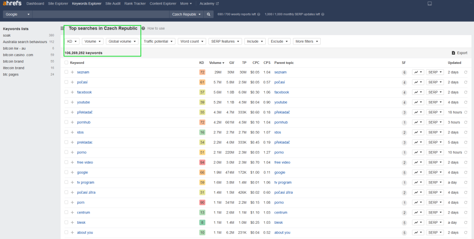This screenshot has width=474, height=239.
Task: Open the seznam keyword link
Action: point(83,72)
